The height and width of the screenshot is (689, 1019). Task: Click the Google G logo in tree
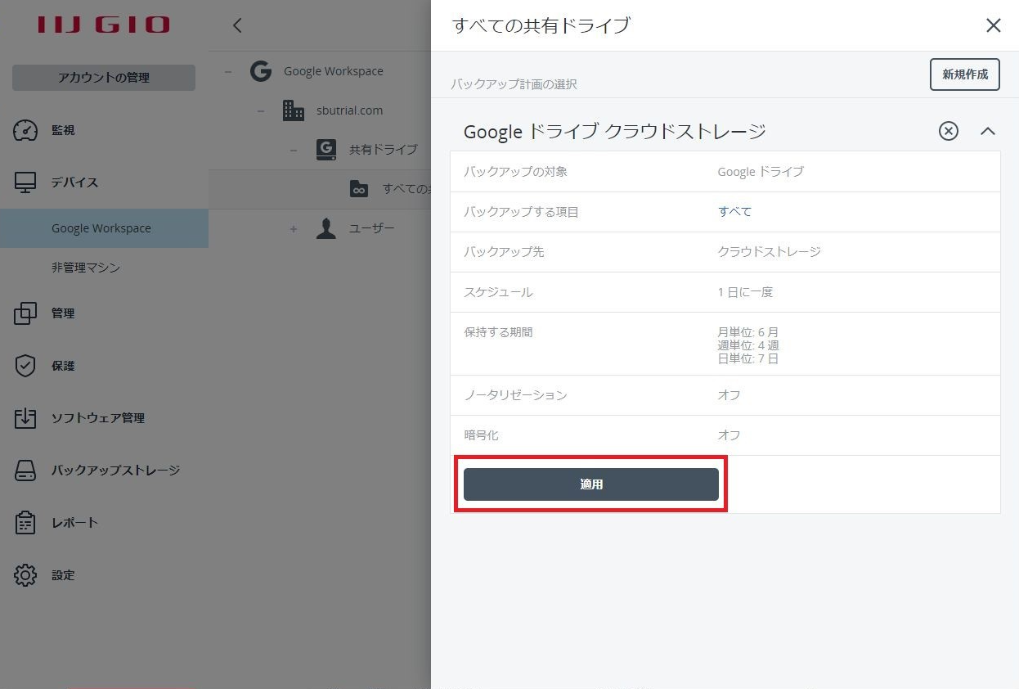coord(261,71)
